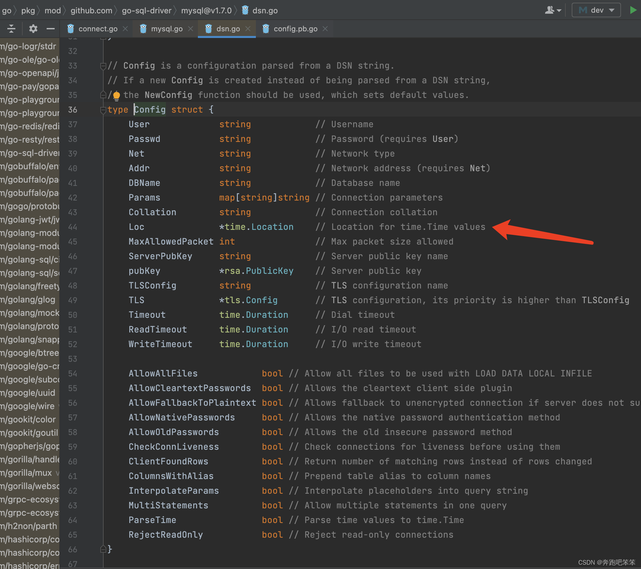Select m/go-redis/redi item in project tree
The width and height of the screenshot is (641, 569).
[30, 126]
